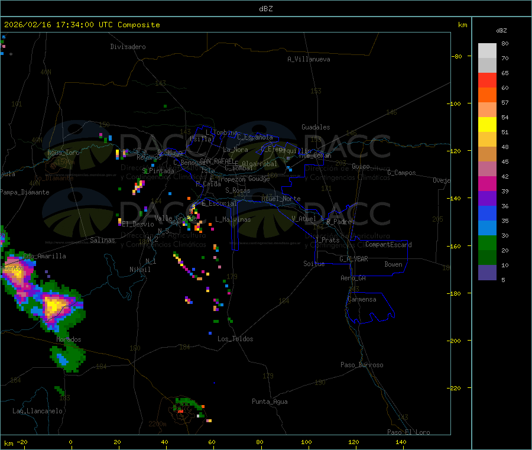
Task: Click the C_Española label
Action: pos(255,137)
